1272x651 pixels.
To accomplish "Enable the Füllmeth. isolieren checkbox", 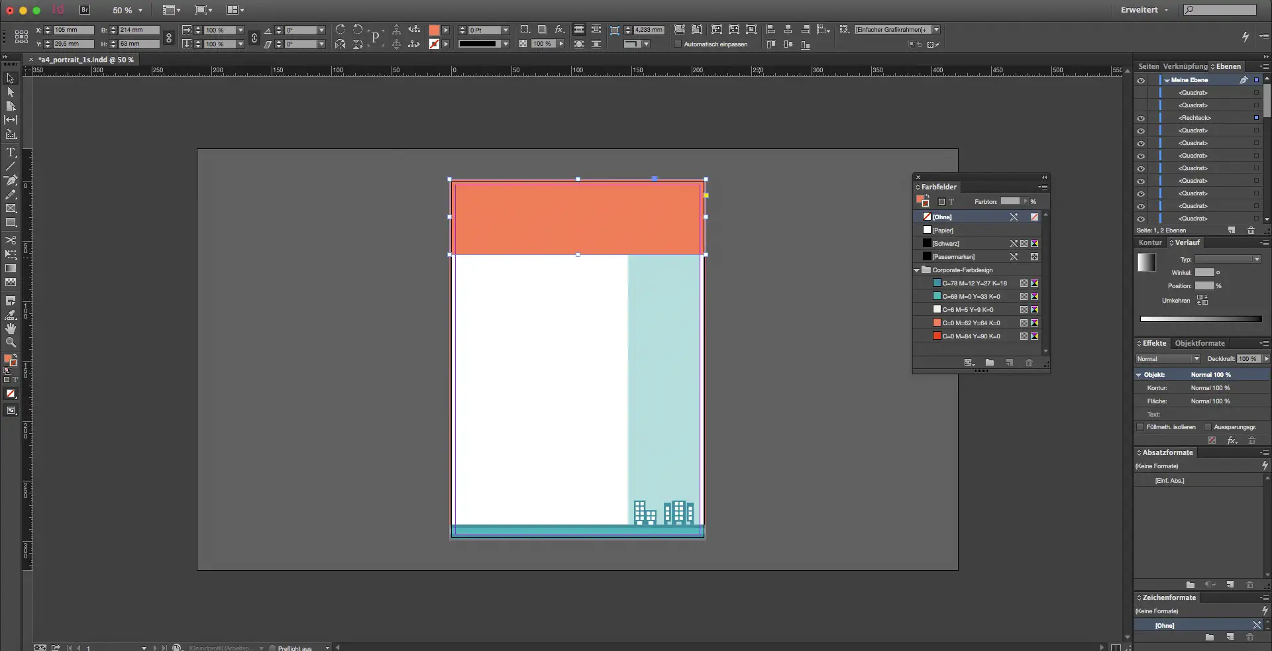I will point(1140,427).
